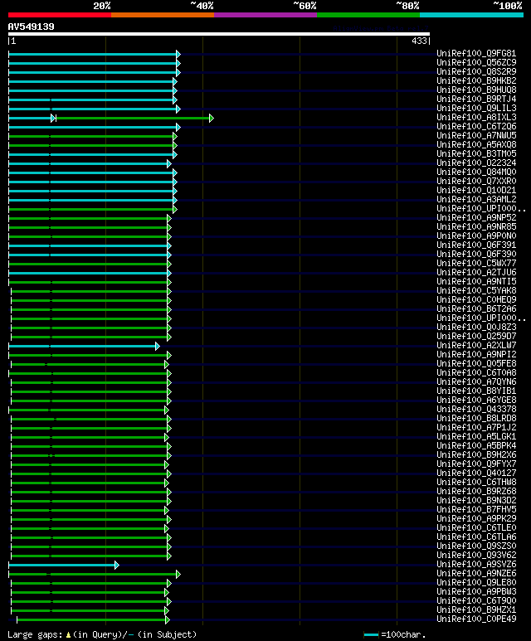This screenshot has width=531, height=641.
Task: Click the UniRef100_A9NPI2 label
Action: click(x=476, y=354)
